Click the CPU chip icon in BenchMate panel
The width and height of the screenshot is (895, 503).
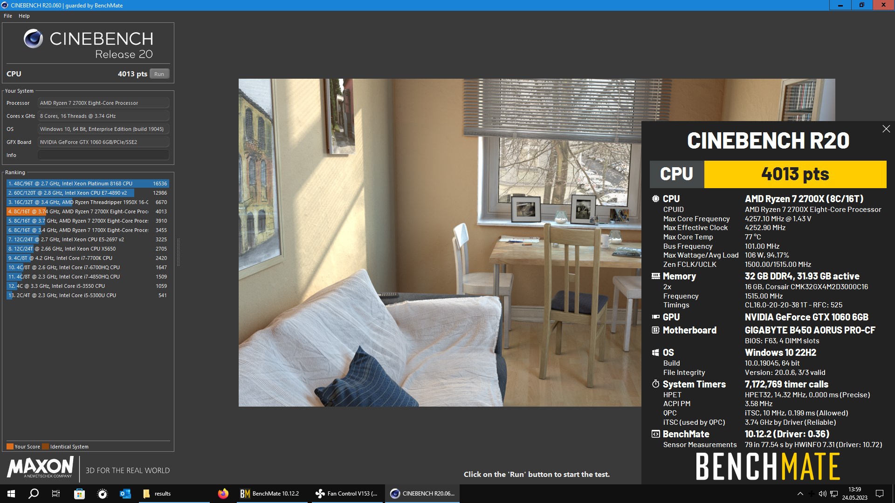(x=655, y=199)
